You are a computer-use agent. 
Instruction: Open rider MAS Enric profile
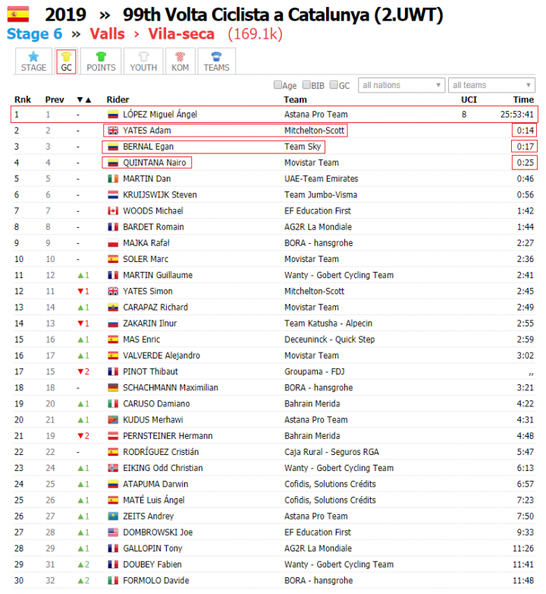[x=141, y=340]
